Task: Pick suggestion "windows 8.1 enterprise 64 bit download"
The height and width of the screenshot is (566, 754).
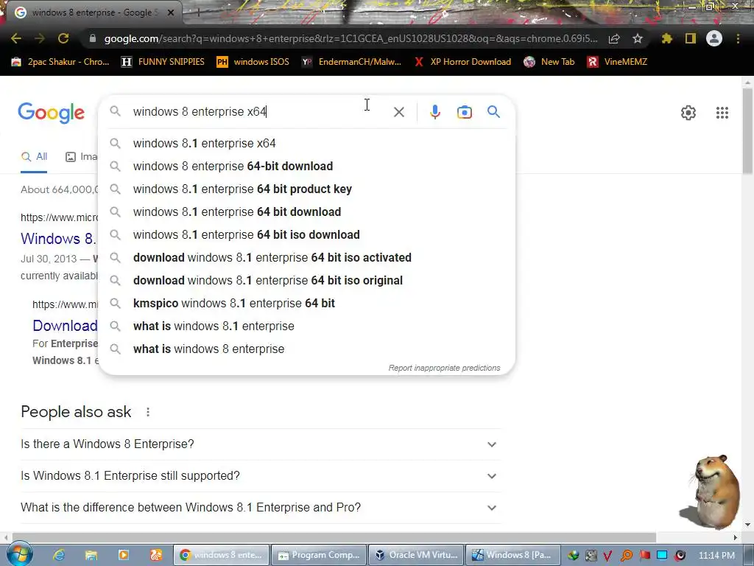Action: 306,212
